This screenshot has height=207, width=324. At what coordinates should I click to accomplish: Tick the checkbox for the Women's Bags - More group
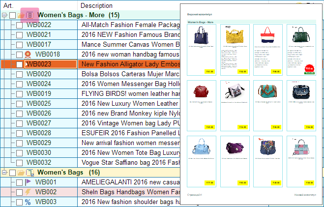[x=12, y=15]
